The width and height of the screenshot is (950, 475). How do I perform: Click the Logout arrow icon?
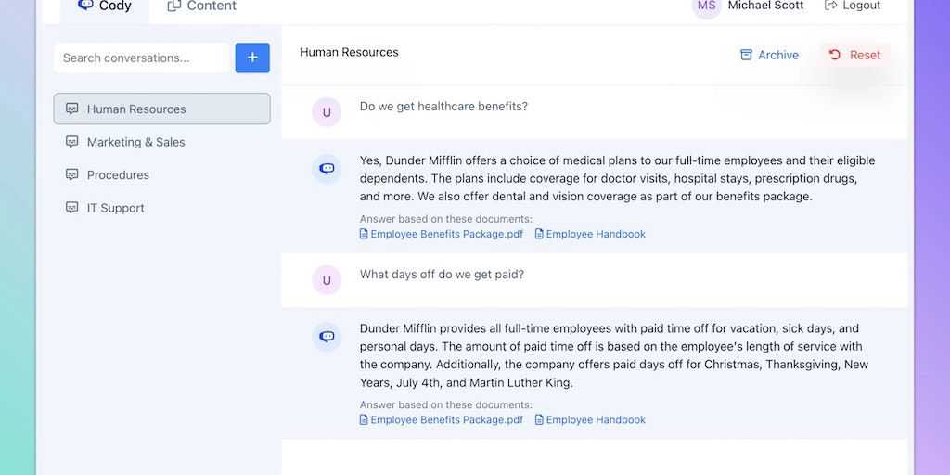(830, 6)
